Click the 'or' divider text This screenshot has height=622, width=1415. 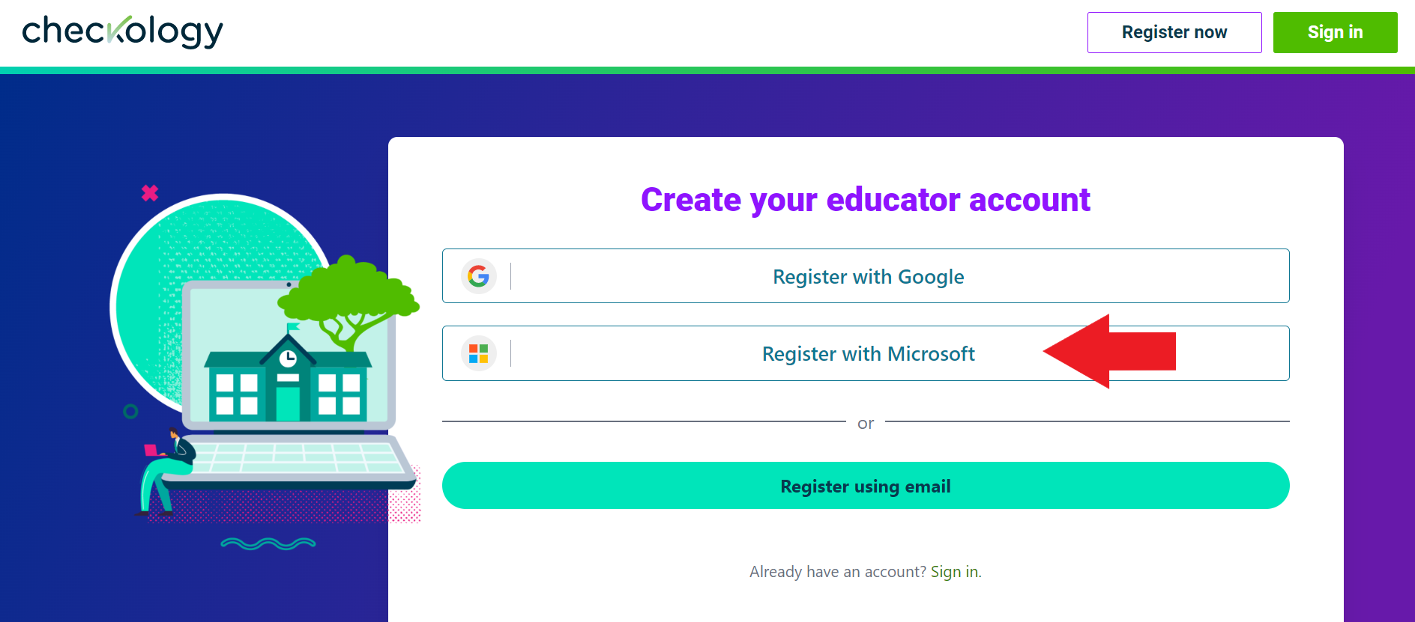[865, 424]
